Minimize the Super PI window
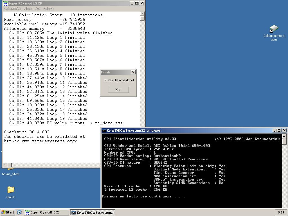 pos(132,3)
